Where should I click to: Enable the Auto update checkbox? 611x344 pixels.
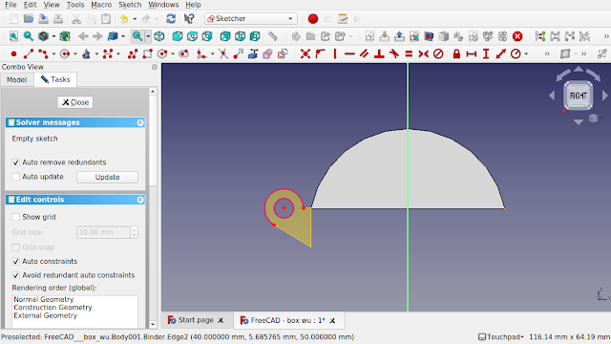pyautogui.click(x=15, y=177)
